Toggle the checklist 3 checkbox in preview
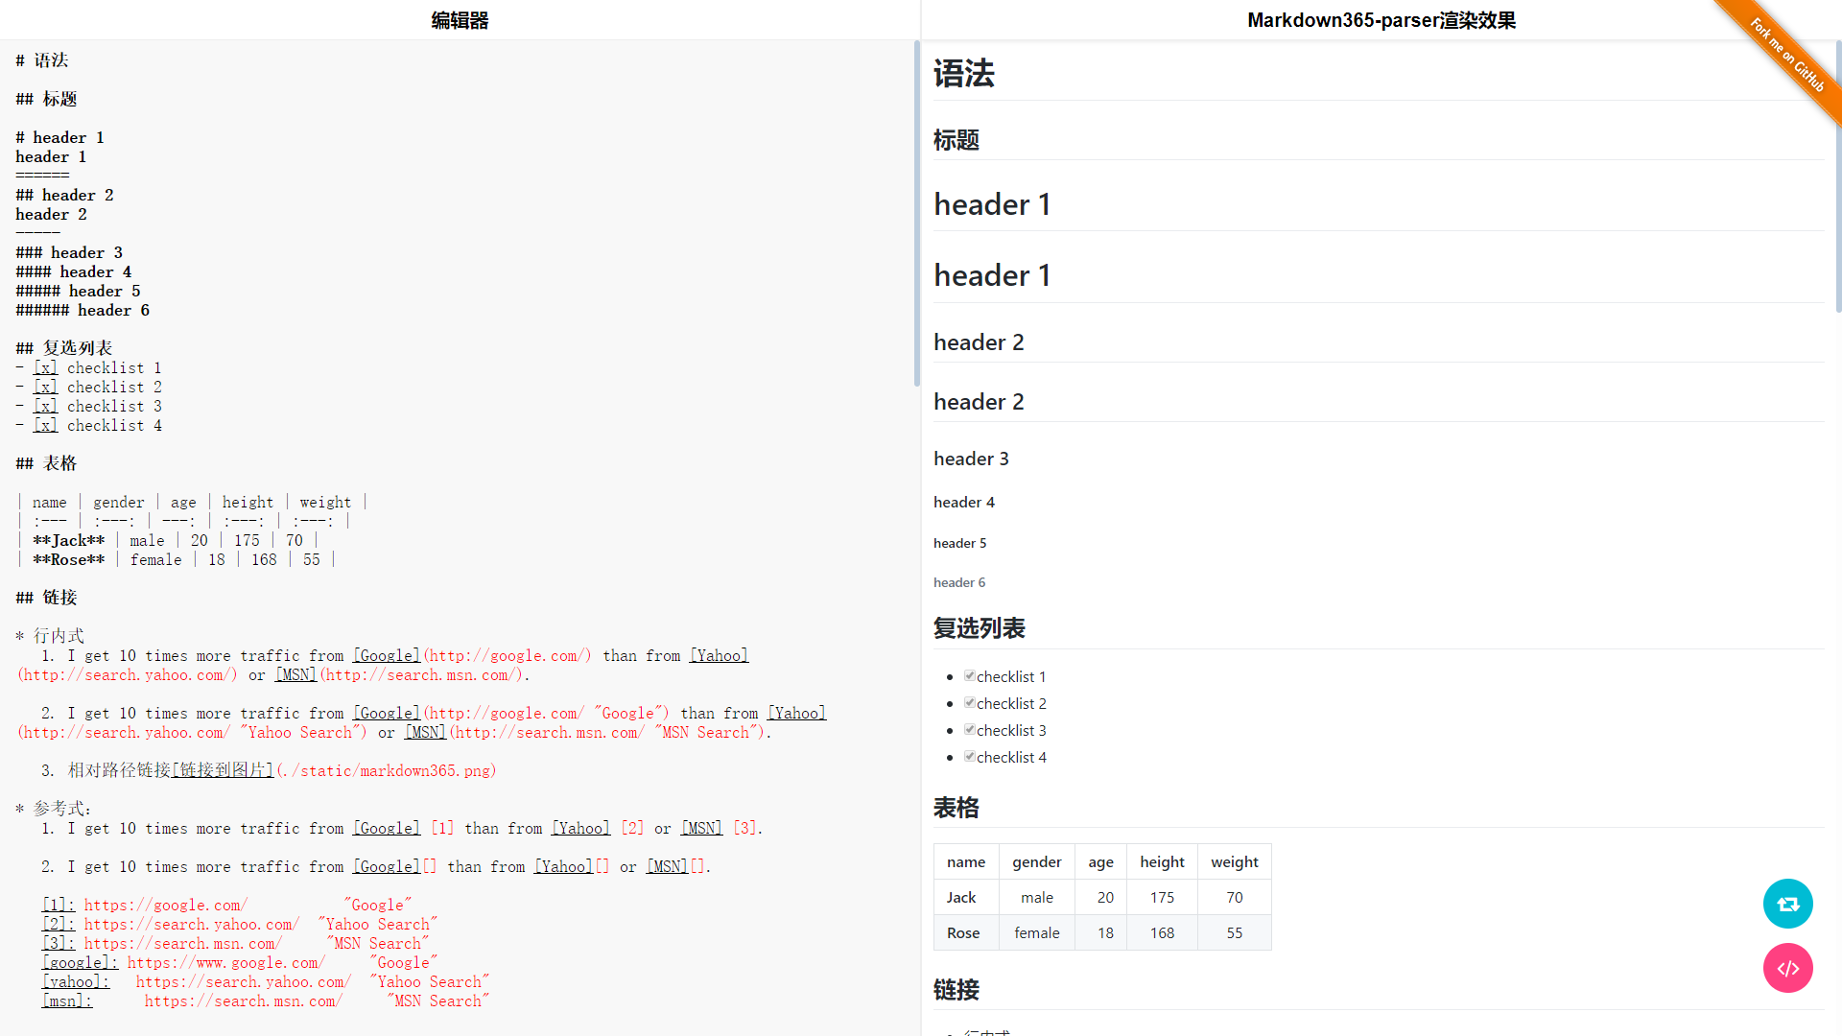 (x=969, y=730)
